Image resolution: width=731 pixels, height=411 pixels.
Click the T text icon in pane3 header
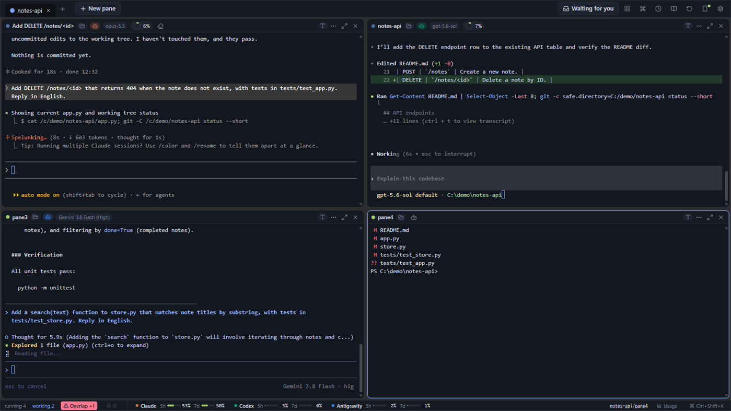(322, 217)
